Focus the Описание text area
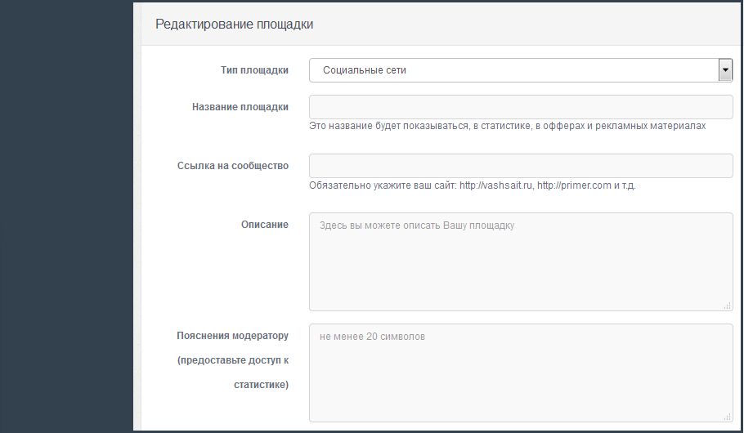The image size is (744, 433). coord(521,261)
